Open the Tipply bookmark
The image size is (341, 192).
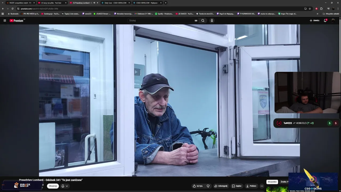[x=71, y=14]
